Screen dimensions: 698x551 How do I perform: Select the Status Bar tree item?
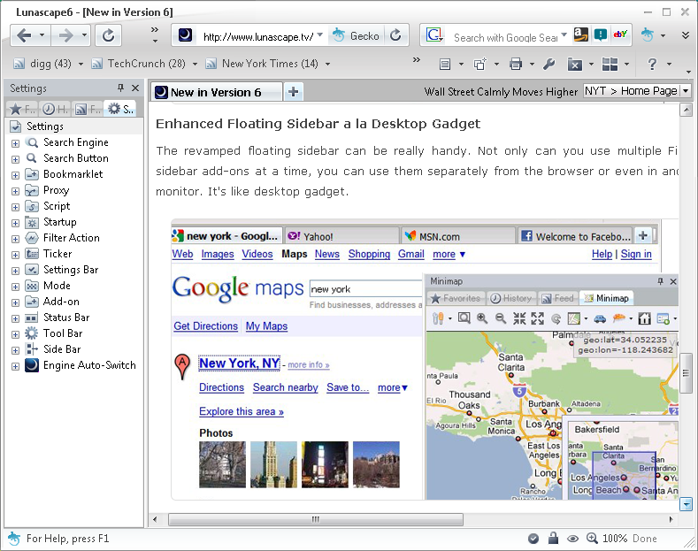pos(65,318)
